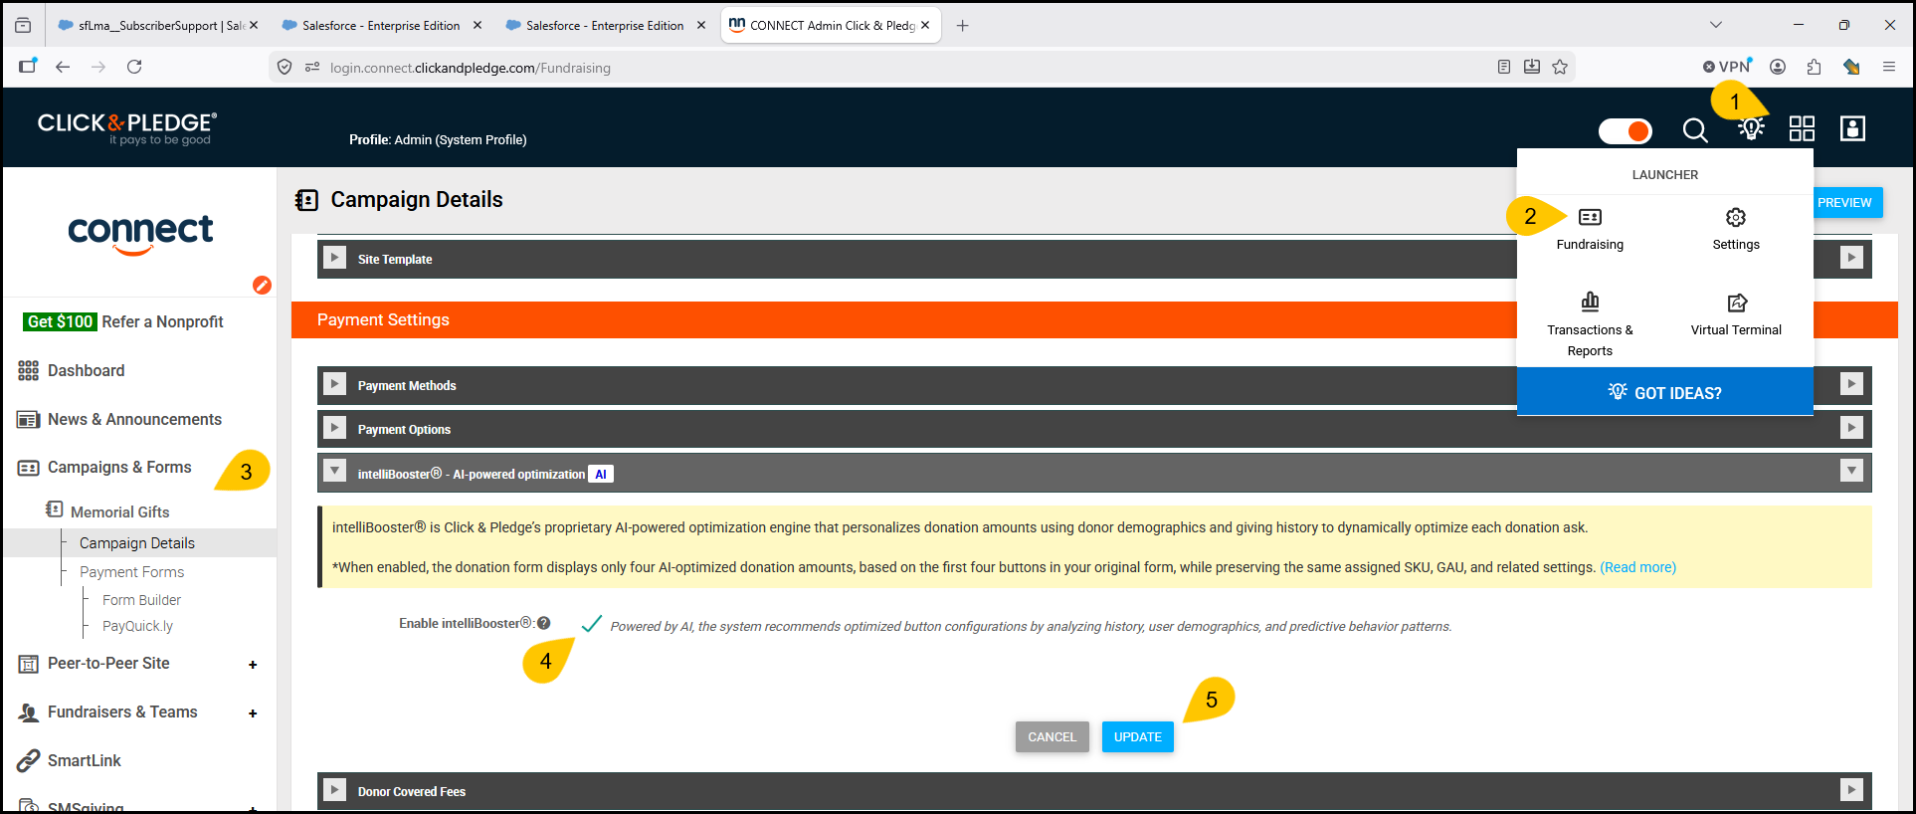Open the browser extensions puzzle icon
Image resolution: width=1916 pixels, height=814 pixels.
[1814, 67]
